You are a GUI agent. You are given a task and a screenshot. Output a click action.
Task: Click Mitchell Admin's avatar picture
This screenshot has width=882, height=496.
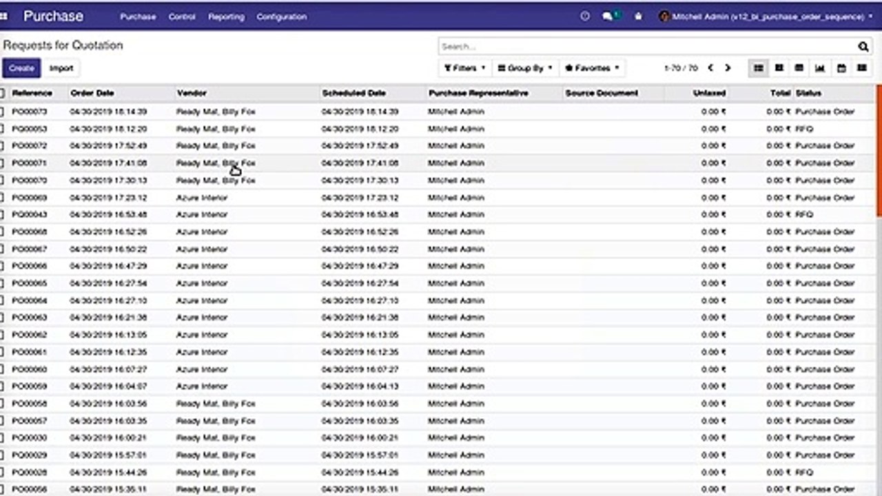click(664, 17)
